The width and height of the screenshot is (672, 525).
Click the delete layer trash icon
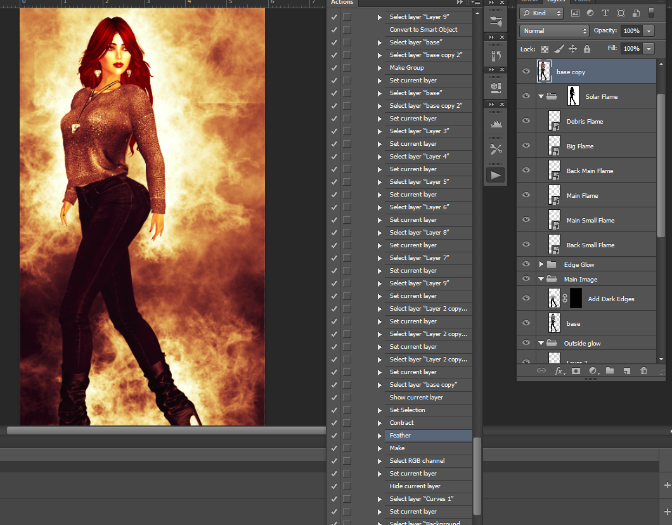tap(643, 371)
